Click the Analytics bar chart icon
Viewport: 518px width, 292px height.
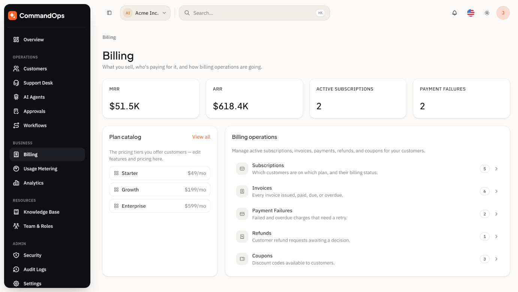pos(16,183)
